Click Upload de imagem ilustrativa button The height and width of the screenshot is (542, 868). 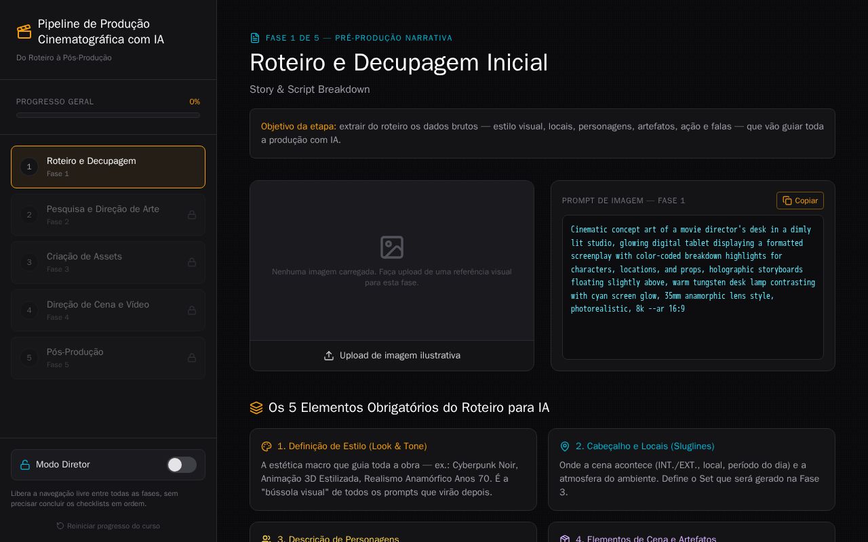pos(392,356)
